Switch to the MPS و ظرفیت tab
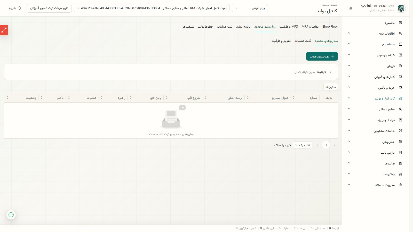413x232 pixels. 289,27
